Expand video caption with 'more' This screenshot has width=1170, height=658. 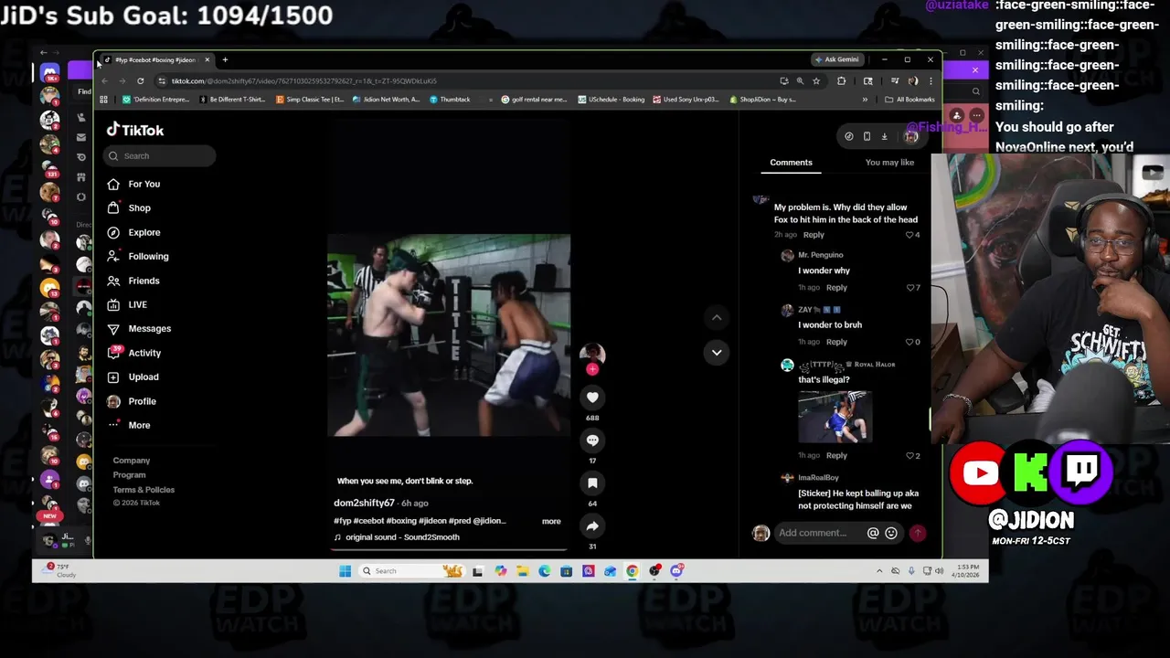551,521
